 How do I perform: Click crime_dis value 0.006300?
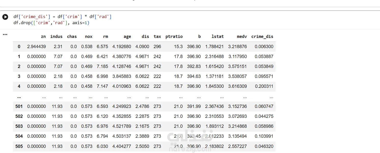click(x=264, y=47)
